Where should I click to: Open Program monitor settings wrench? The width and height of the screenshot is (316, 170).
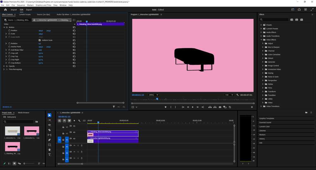[238, 95]
